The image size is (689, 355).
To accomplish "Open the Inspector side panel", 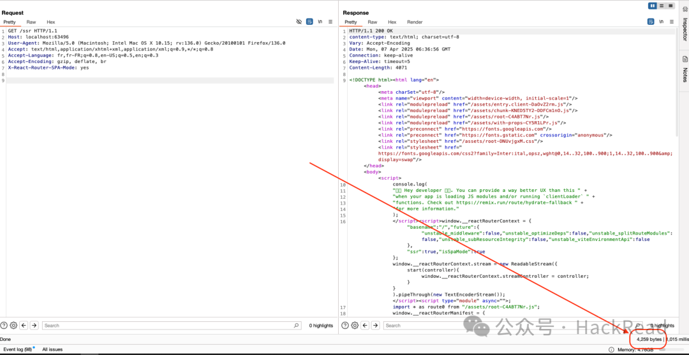I will pos(685,24).
